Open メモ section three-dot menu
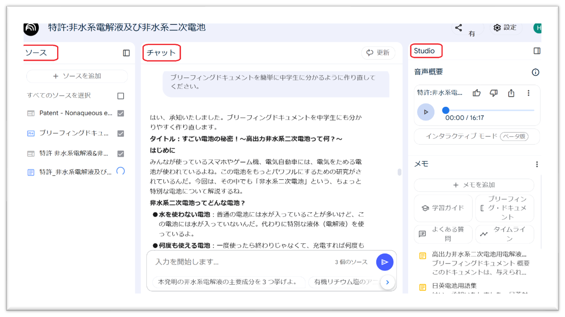Image resolution: width=565 pixels, height=317 pixels. coord(537,164)
